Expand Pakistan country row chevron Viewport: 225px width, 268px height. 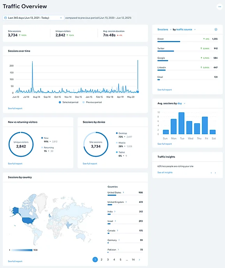pyautogui.click(x=118, y=250)
